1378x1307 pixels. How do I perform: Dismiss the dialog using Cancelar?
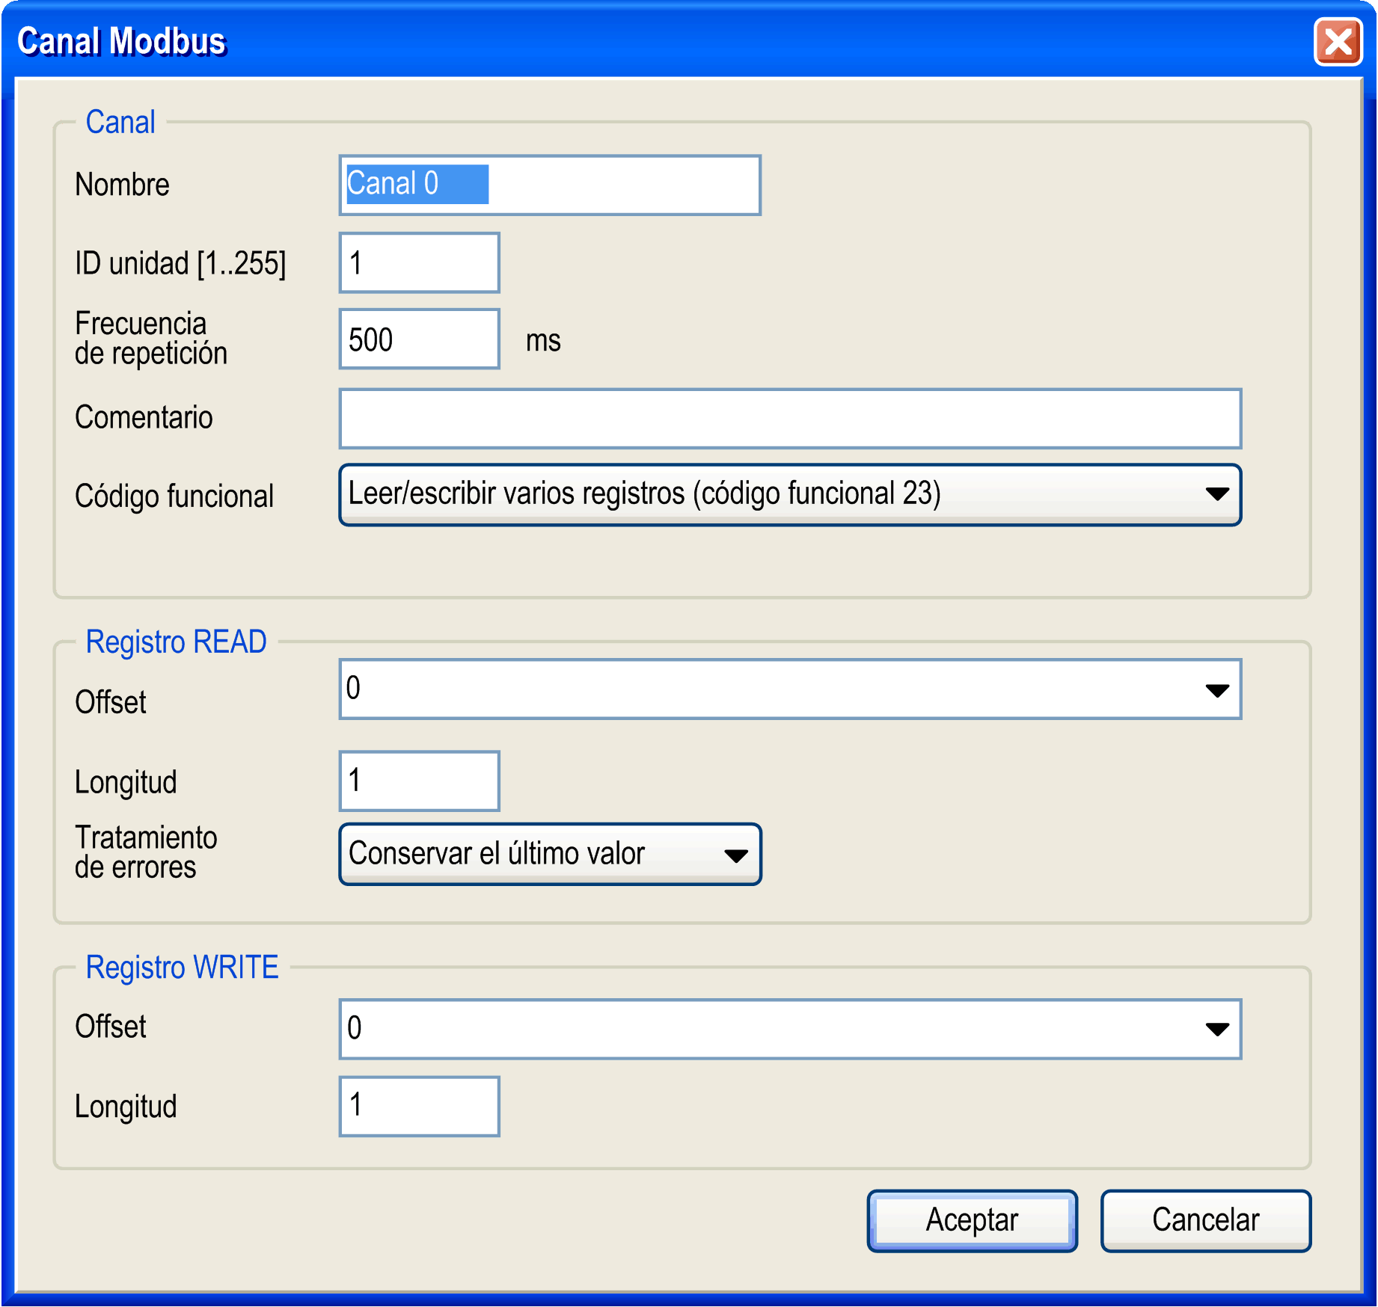1205,1220
